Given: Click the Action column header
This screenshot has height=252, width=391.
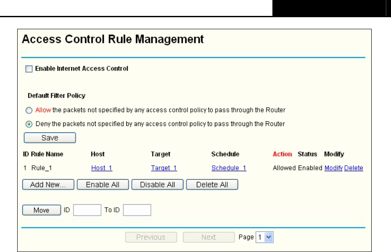Looking at the screenshot, I should pos(282,154).
